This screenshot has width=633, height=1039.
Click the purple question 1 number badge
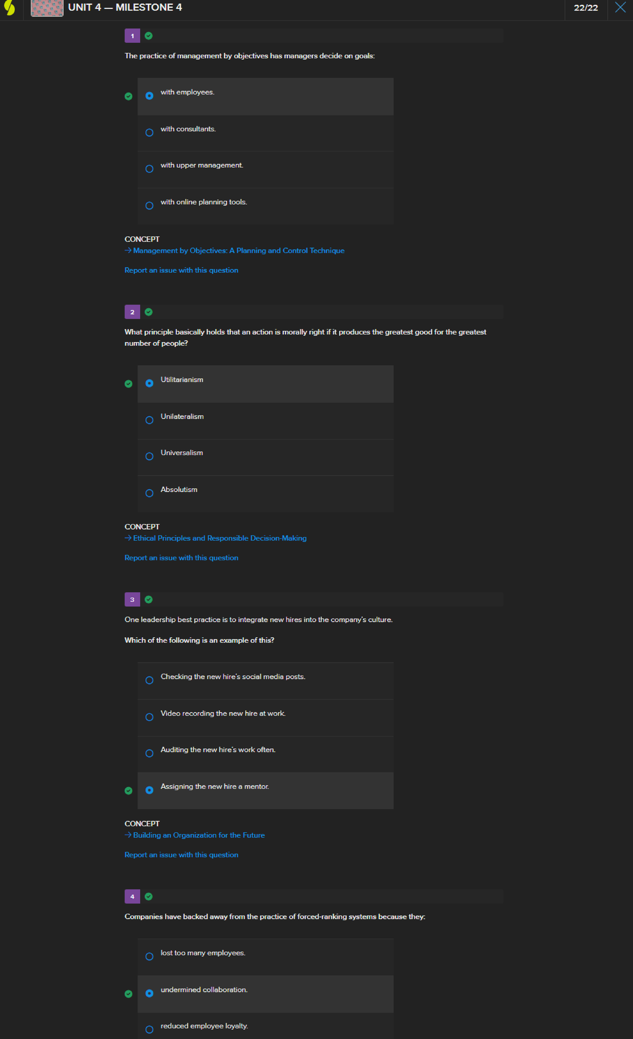(x=132, y=36)
